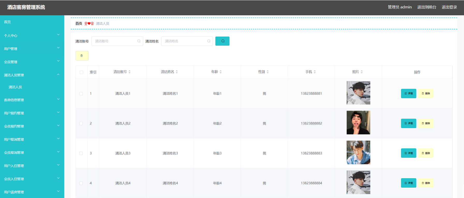
Task: Click the 酒店客房管理系统 title
Action: (26, 7)
